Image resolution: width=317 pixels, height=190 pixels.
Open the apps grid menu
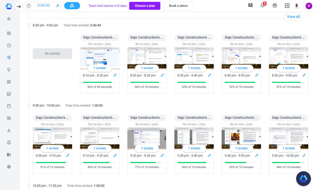tap(287, 6)
